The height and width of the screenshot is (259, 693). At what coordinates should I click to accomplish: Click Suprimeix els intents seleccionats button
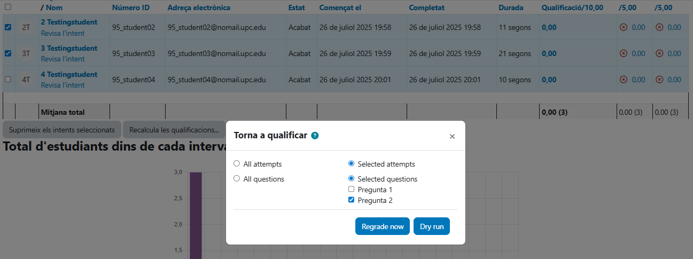(x=62, y=130)
